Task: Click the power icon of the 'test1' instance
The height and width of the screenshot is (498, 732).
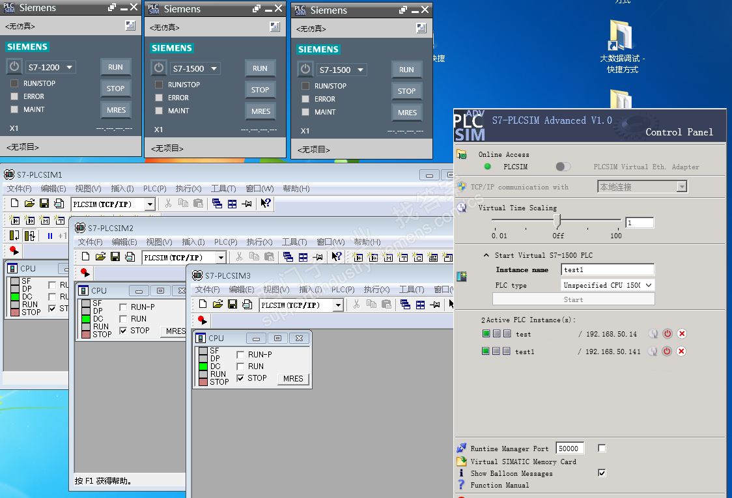Action: (x=667, y=352)
